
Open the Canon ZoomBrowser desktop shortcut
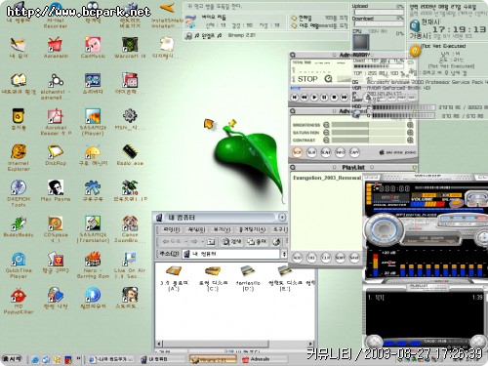[x=130, y=229]
